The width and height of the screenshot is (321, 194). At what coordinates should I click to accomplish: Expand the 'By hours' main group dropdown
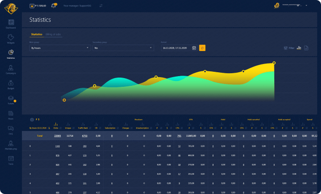[x=59, y=48]
